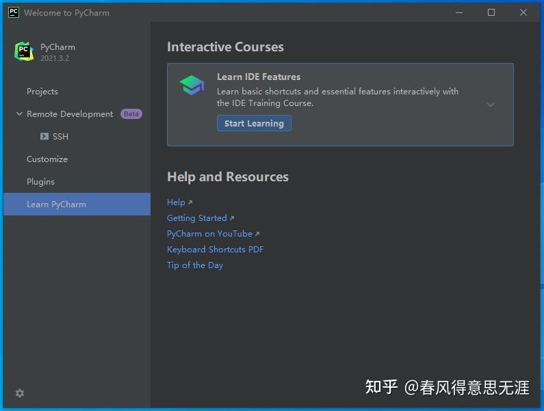The image size is (544, 411).
Task: Maximize the Welcome to PyCharm window
Action: [x=491, y=12]
